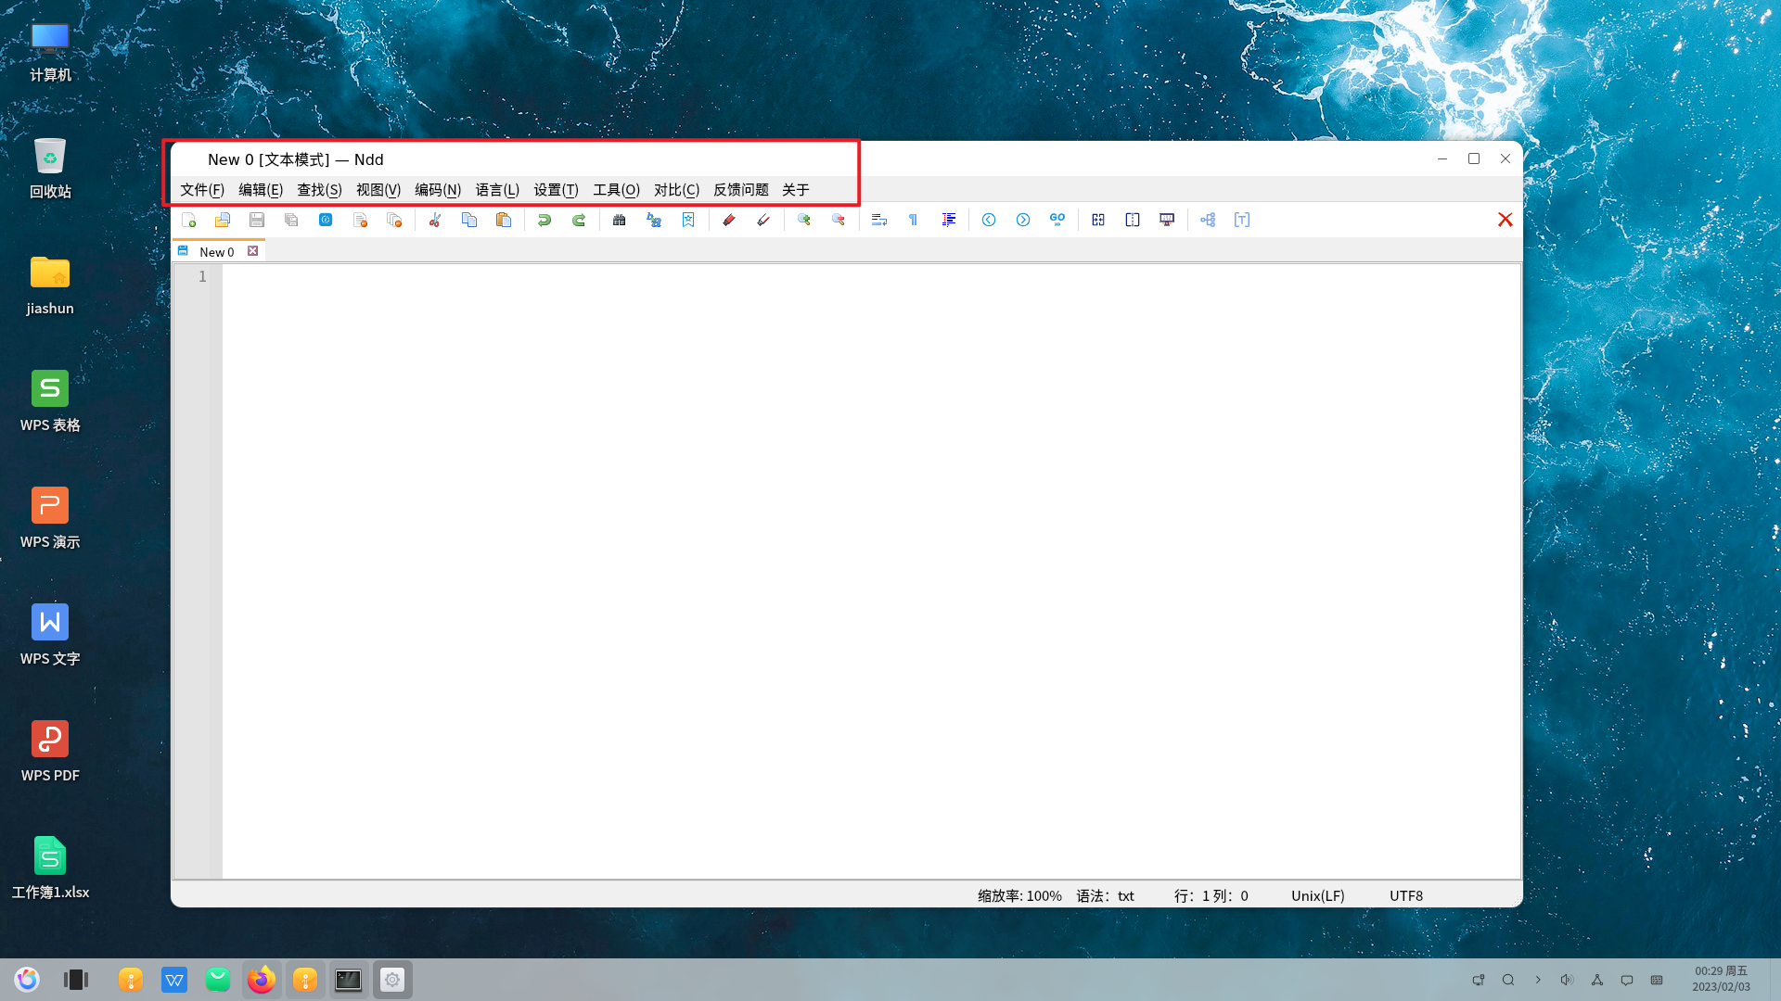1781x1001 pixels.
Task: Click the UTF8 encoding status label
Action: point(1405,895)
